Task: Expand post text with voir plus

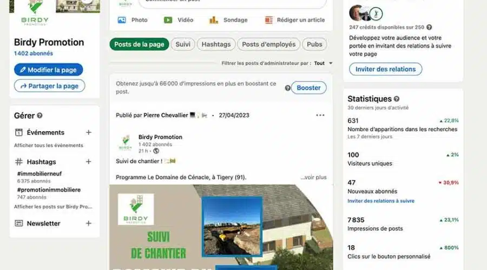Action: click(x=313, y=177)
